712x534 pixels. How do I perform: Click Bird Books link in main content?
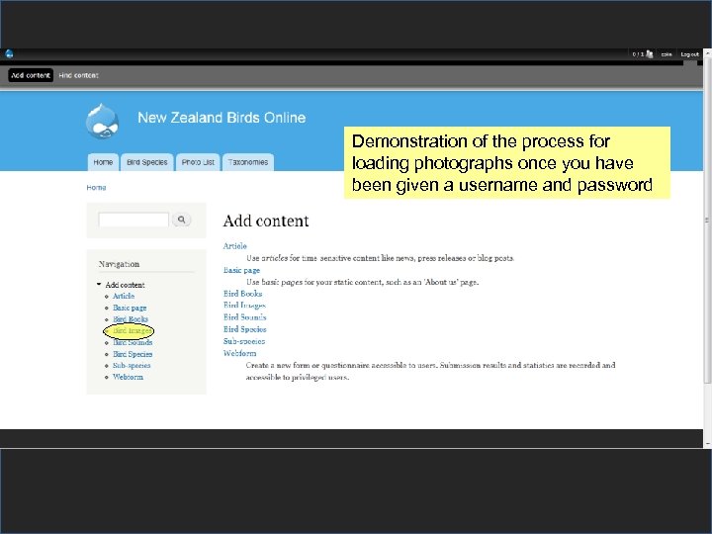tap(242, 294)
